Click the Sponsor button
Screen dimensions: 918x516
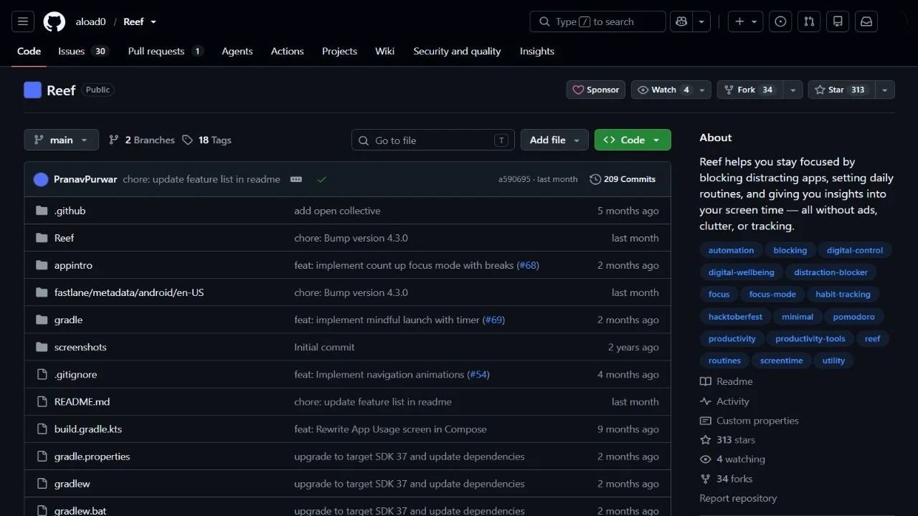click(x=595, y=90)
